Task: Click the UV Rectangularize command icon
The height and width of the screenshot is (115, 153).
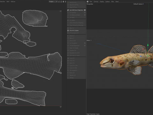Action: click(x=68, y=46)
